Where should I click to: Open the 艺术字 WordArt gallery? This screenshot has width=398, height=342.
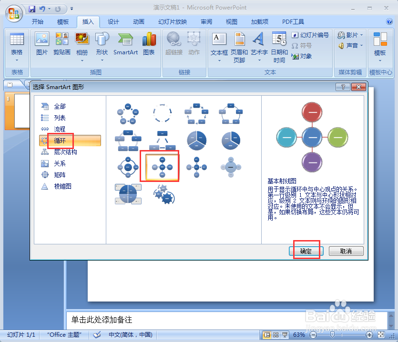pyautogui.click(x=259, y=44)
